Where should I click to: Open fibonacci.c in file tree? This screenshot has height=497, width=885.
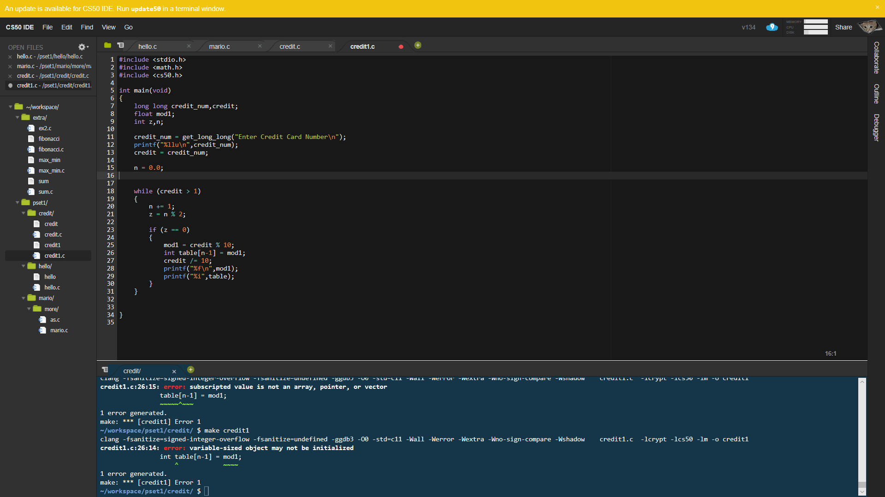point(51,150)
